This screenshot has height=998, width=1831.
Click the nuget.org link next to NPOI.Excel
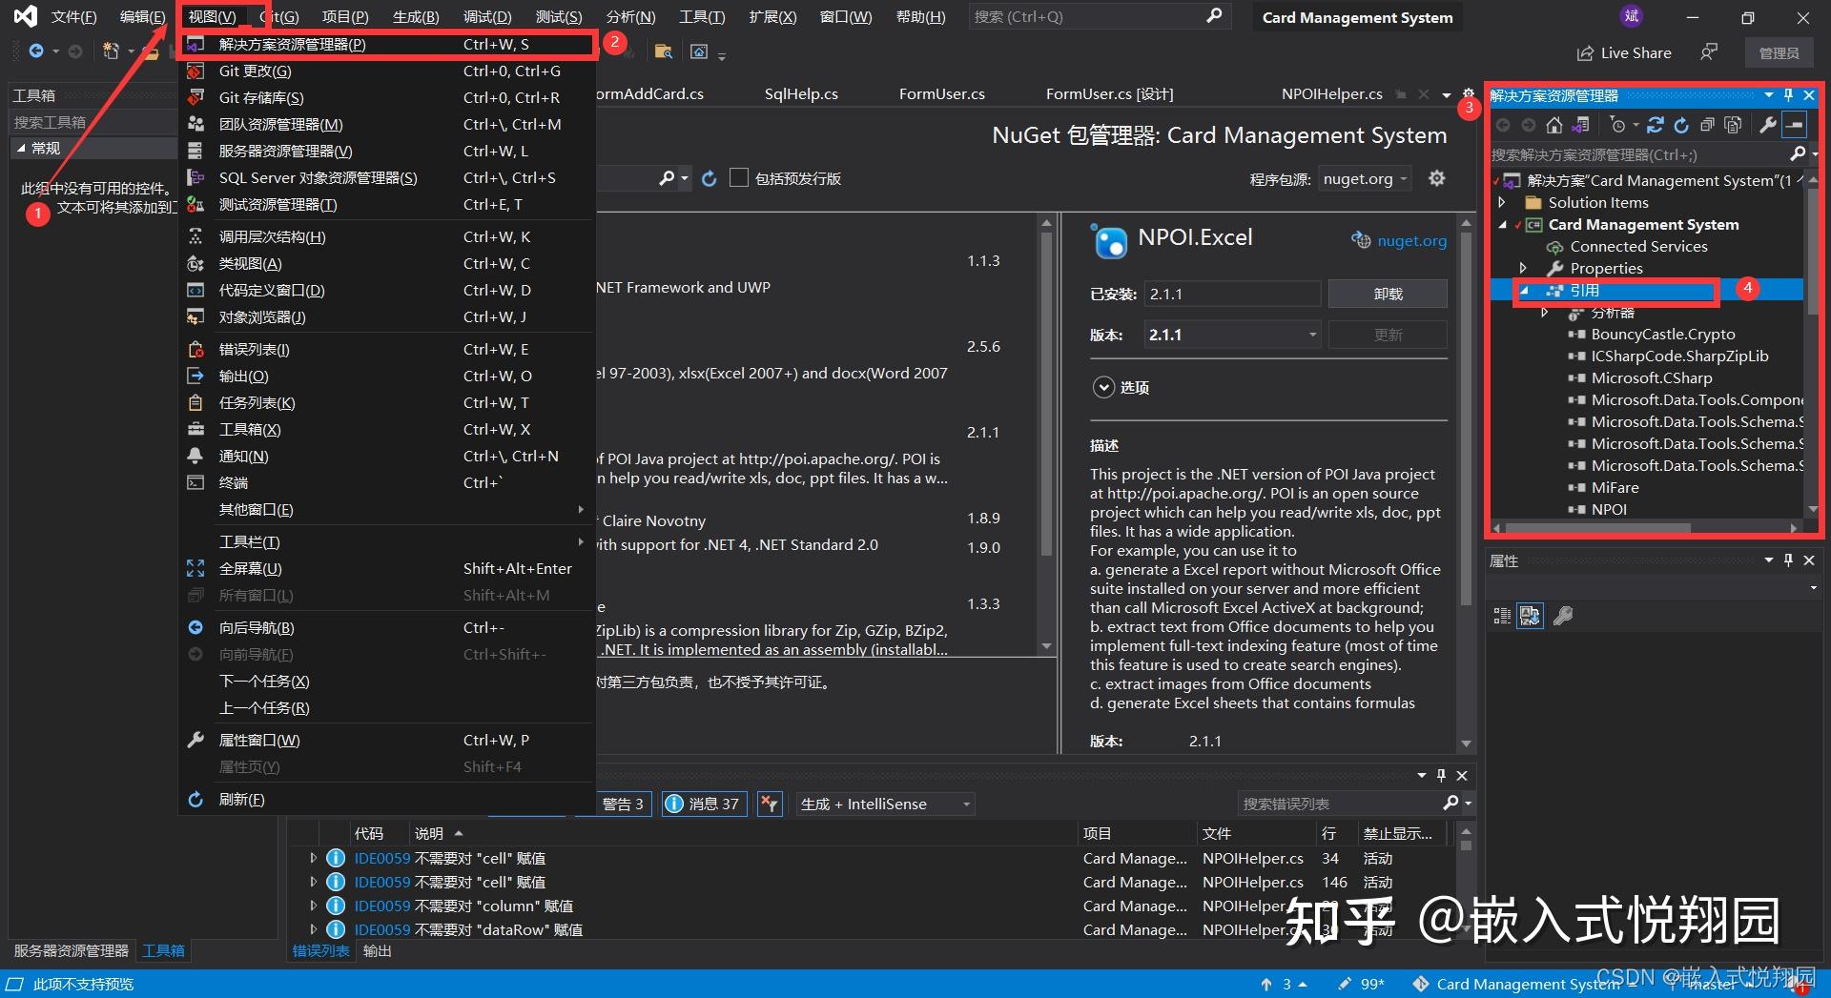(x=1412, y=240)
